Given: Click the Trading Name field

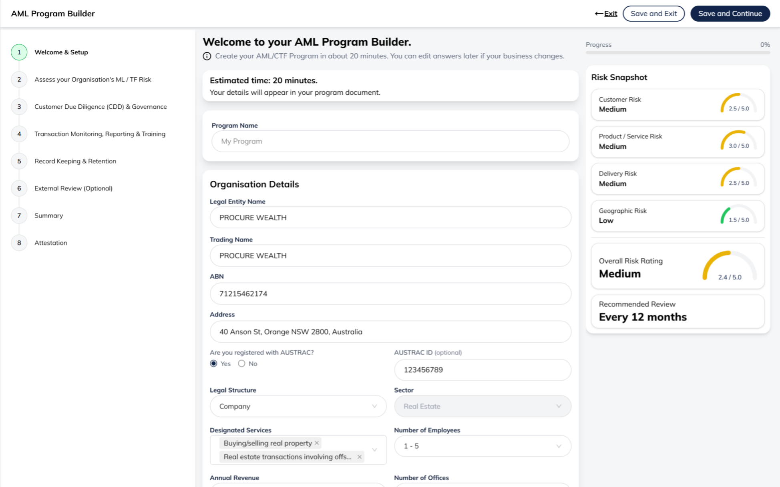Looking at the screenshot, I should tap(390, 255).
